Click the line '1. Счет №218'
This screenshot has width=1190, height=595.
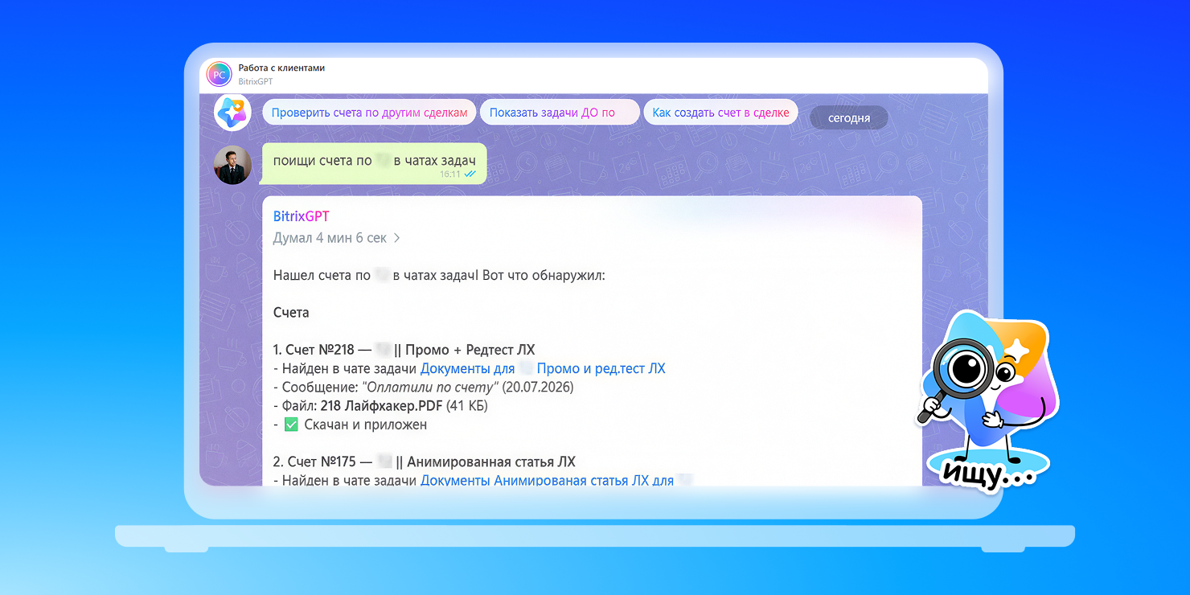click(x=404, y=350)
